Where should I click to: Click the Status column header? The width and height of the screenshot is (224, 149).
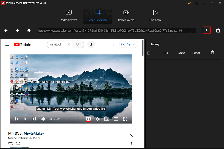click(182, 53)
